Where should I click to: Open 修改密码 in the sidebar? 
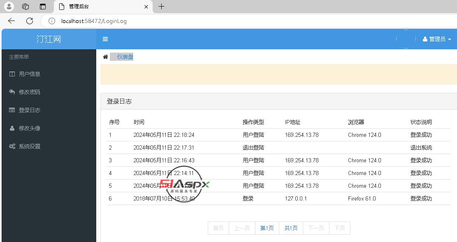pos(30,92)
